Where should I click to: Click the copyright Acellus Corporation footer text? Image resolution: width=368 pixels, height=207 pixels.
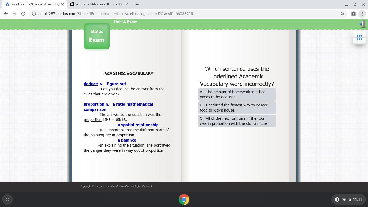tap(116, 186)
